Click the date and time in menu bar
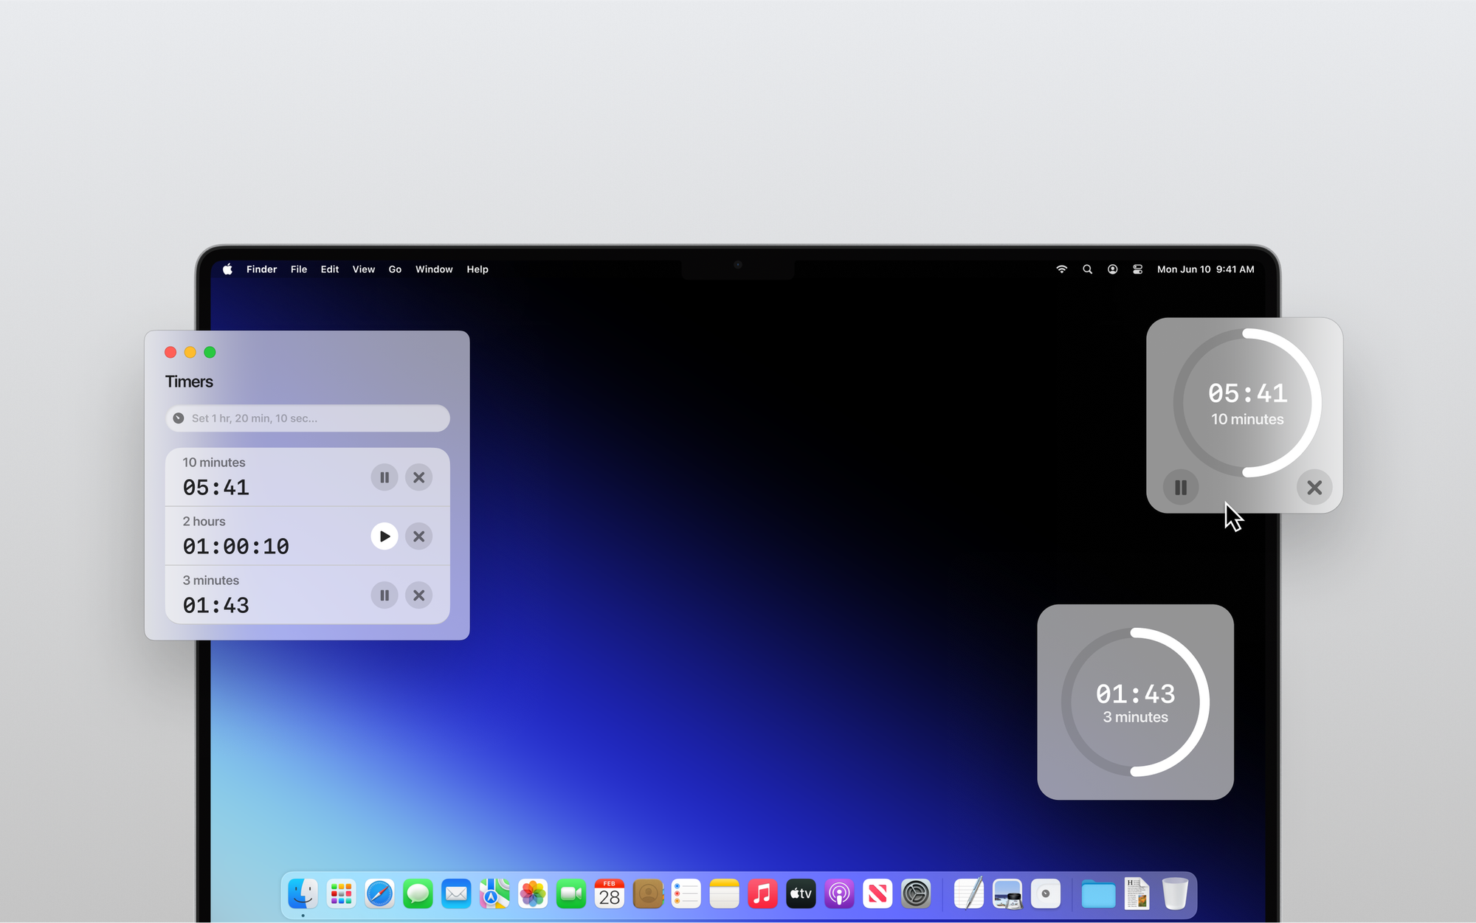This screenshot has width=1476, height=923. (x=1206, y=269)
